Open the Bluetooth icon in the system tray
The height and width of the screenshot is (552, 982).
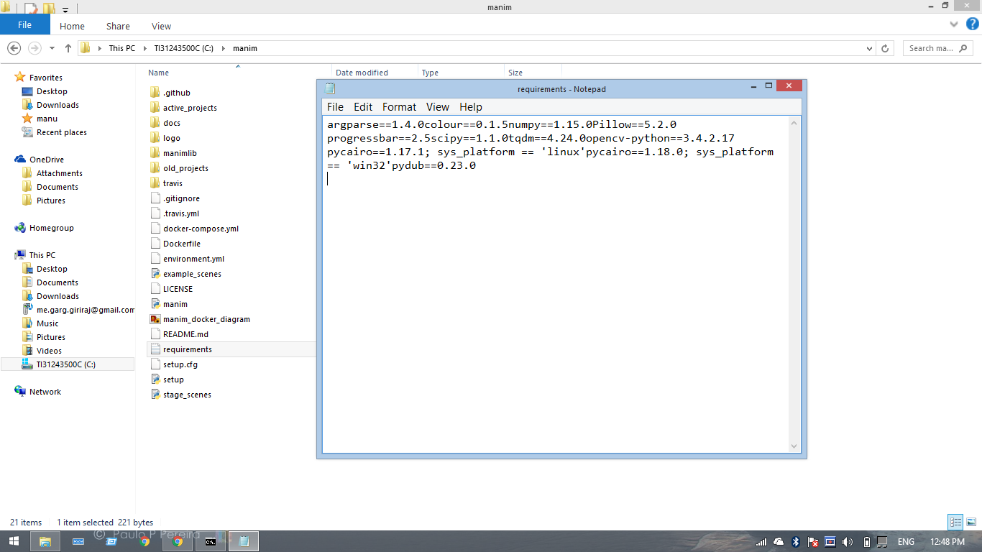pyautogui.click(x=796, y=541)
